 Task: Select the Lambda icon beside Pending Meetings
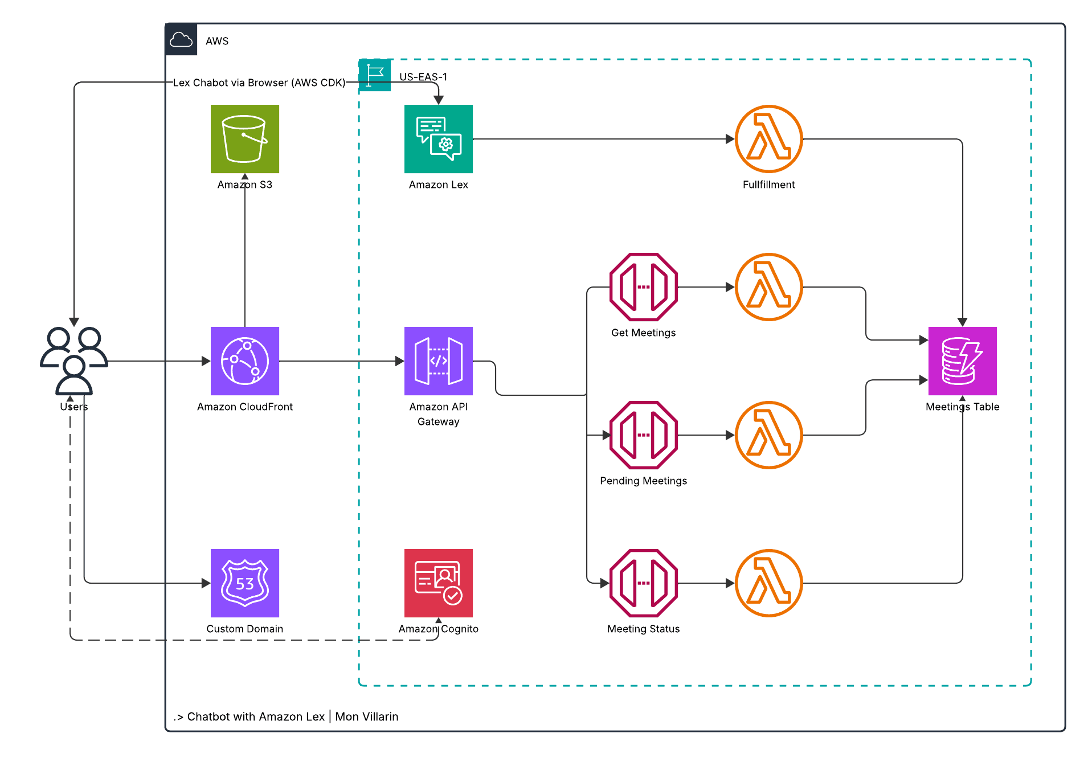[x=768, y=435]
